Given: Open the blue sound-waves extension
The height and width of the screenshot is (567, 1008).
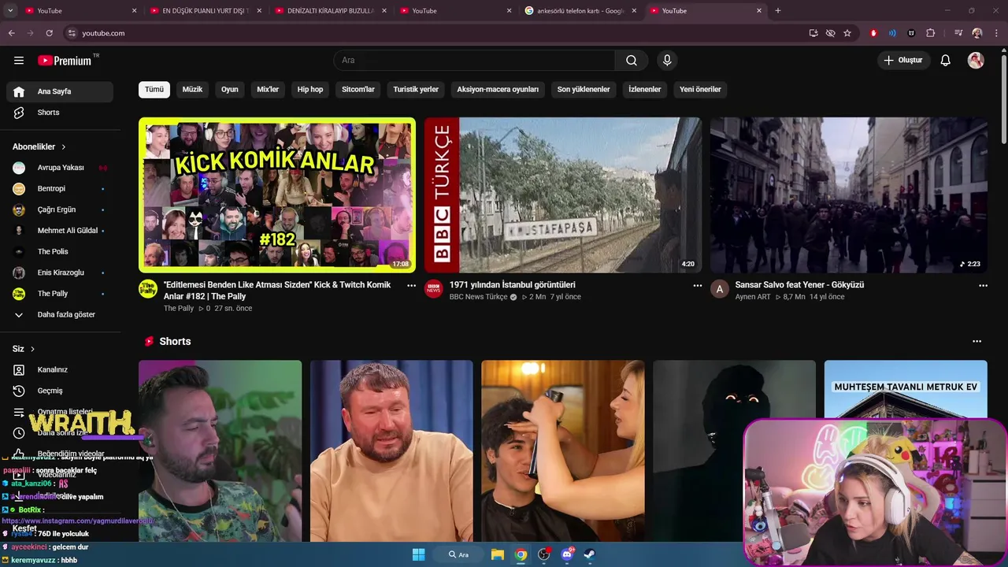Looking at the screenshot, I should [x=892, y=33].
